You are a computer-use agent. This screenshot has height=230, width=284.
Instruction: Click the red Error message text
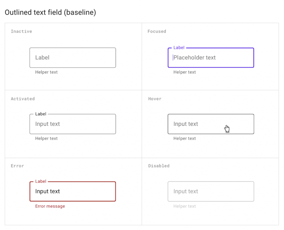pyautogui.click(x=50, y=206)
